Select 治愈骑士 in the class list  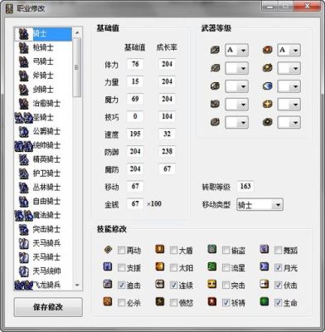click(x=43, y=104)
